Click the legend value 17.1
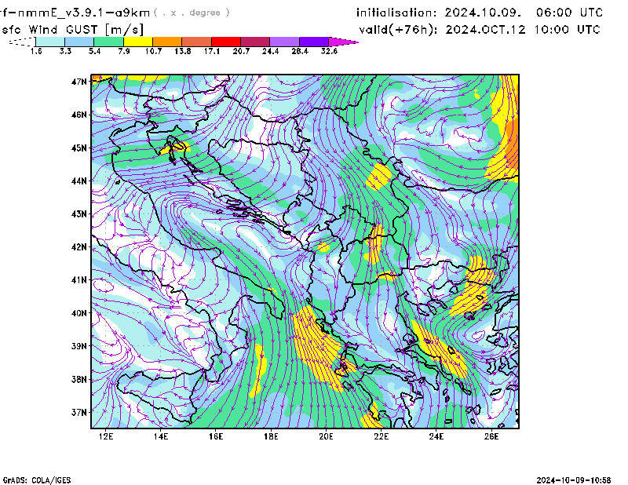The width and height of the screenshot is (628, 485). click(x=212, y=51)
